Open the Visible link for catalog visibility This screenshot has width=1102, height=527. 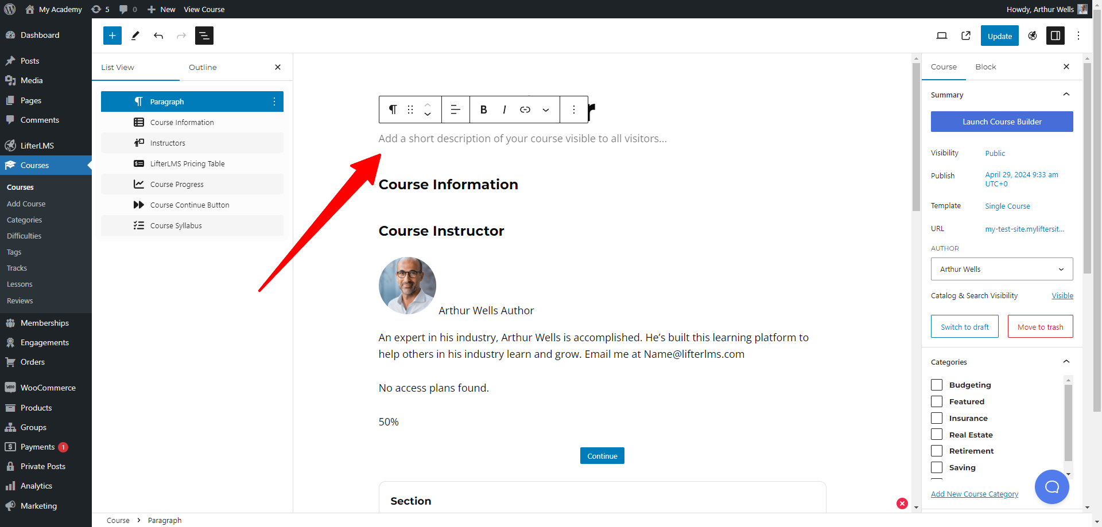(1062, 295)
